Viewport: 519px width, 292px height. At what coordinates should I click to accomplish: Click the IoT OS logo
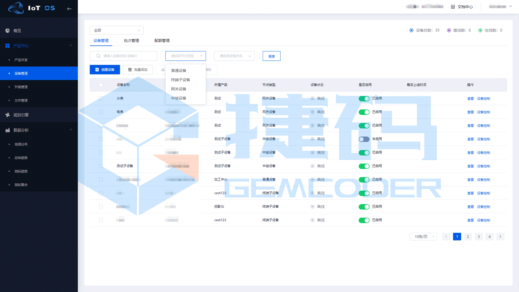click(x=31, y=8)
